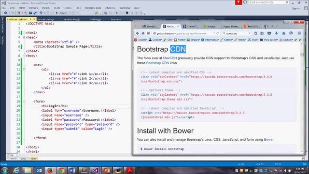Viewport: 309px width, 174px height.
Task: Bookmark this page with the star icon
Action: click(255, 33)
